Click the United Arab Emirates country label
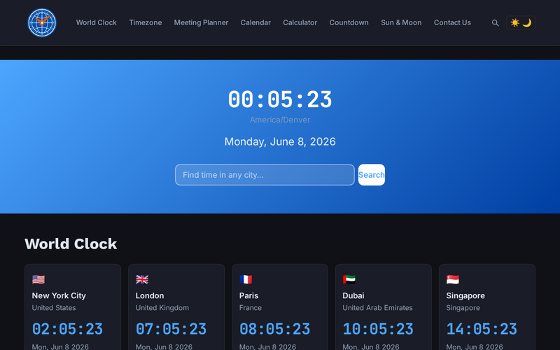Image resolution: width=560 pixels, height=350 pixels. pos(377,308)
